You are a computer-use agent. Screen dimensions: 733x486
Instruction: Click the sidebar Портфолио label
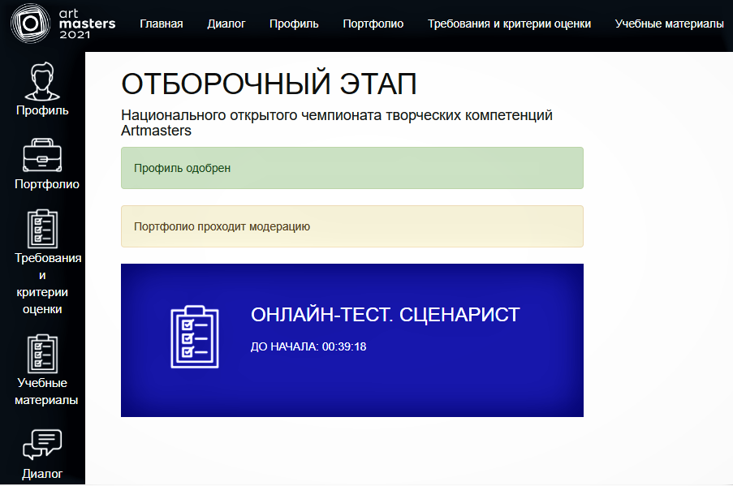click(x=47, y=184)
